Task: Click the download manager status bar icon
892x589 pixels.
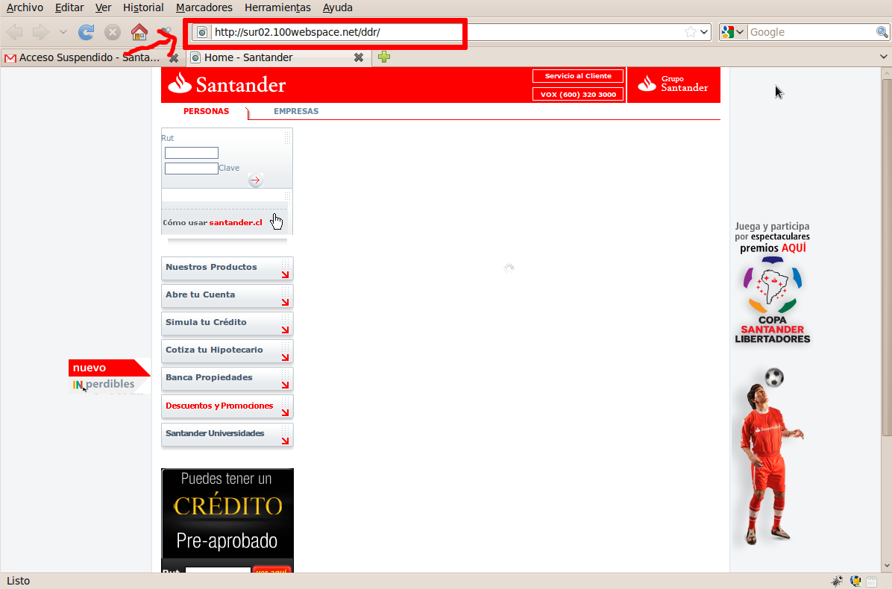Action: 855,581
